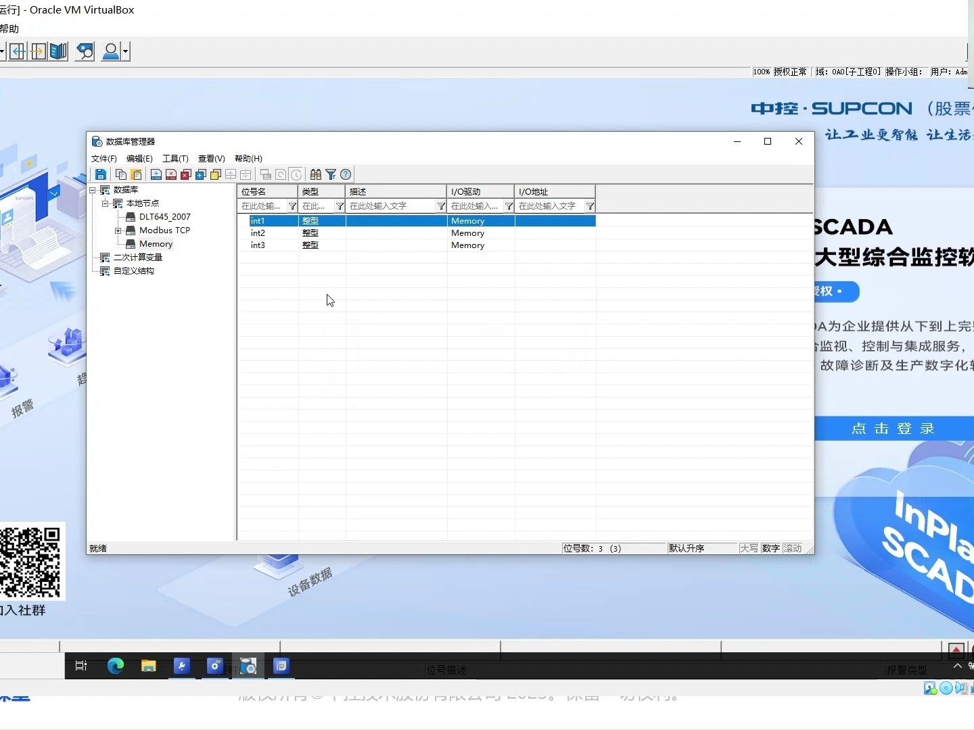The image size is (974, 730).
Task: Open filter dropdown for I/O地址 column
Action: 590,206
